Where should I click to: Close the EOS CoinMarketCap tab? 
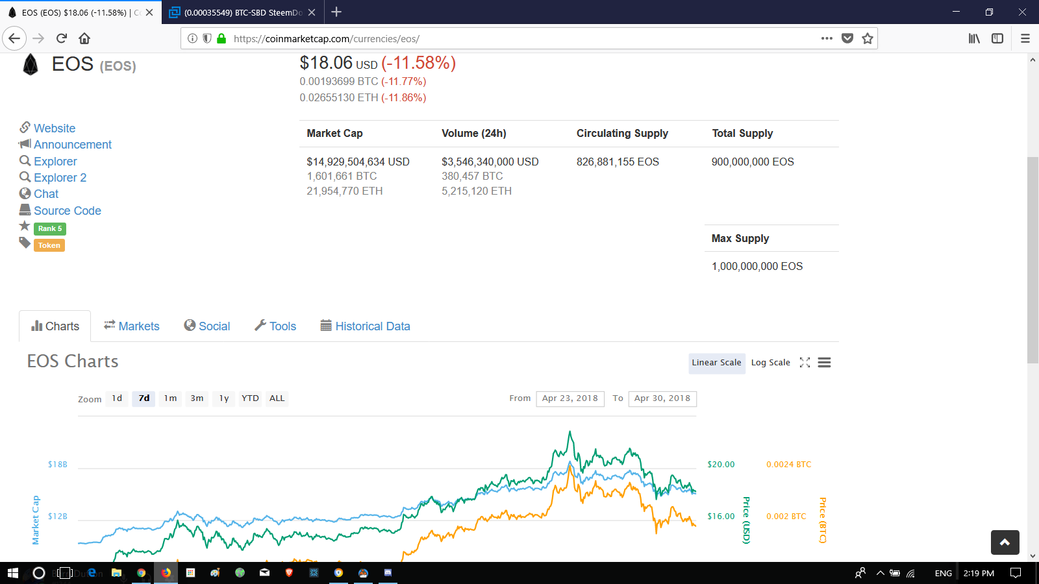(149, 12)
